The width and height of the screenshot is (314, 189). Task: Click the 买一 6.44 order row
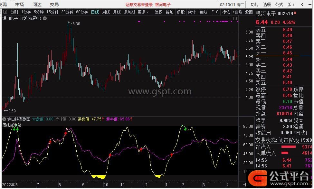pyautogui.click(x=283, y=59)
